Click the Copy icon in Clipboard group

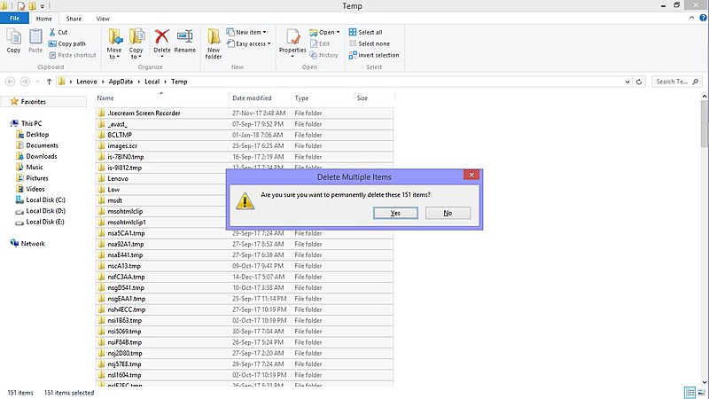[x=13, y=41]
